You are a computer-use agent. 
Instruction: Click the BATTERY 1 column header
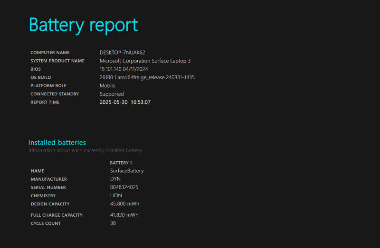click(121, 163)
